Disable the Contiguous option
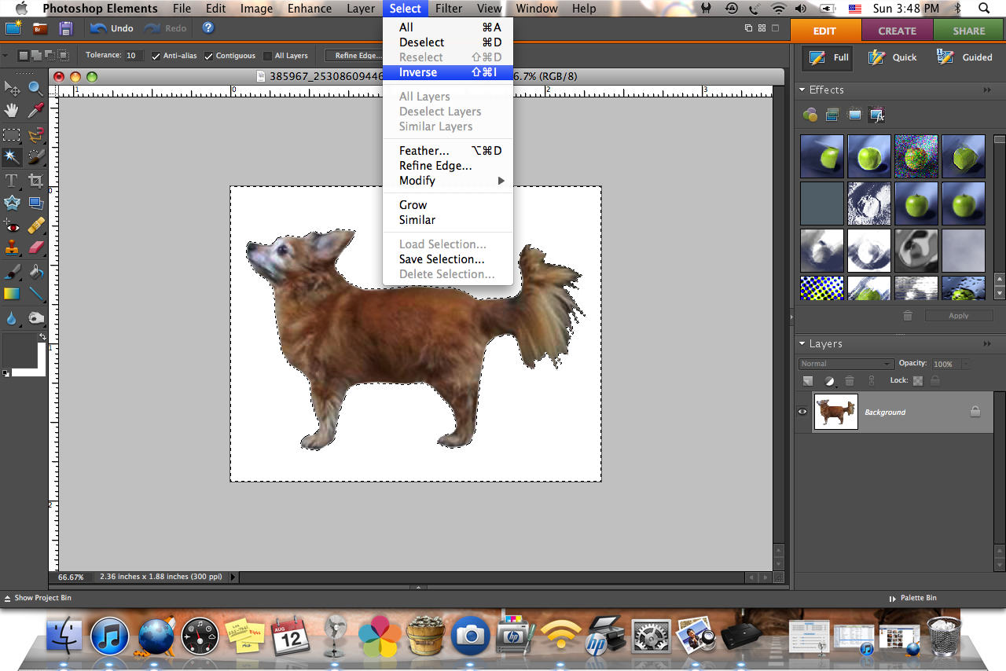Image resolution: width=1006 pixels, height=671 pixels. point(209,56)
